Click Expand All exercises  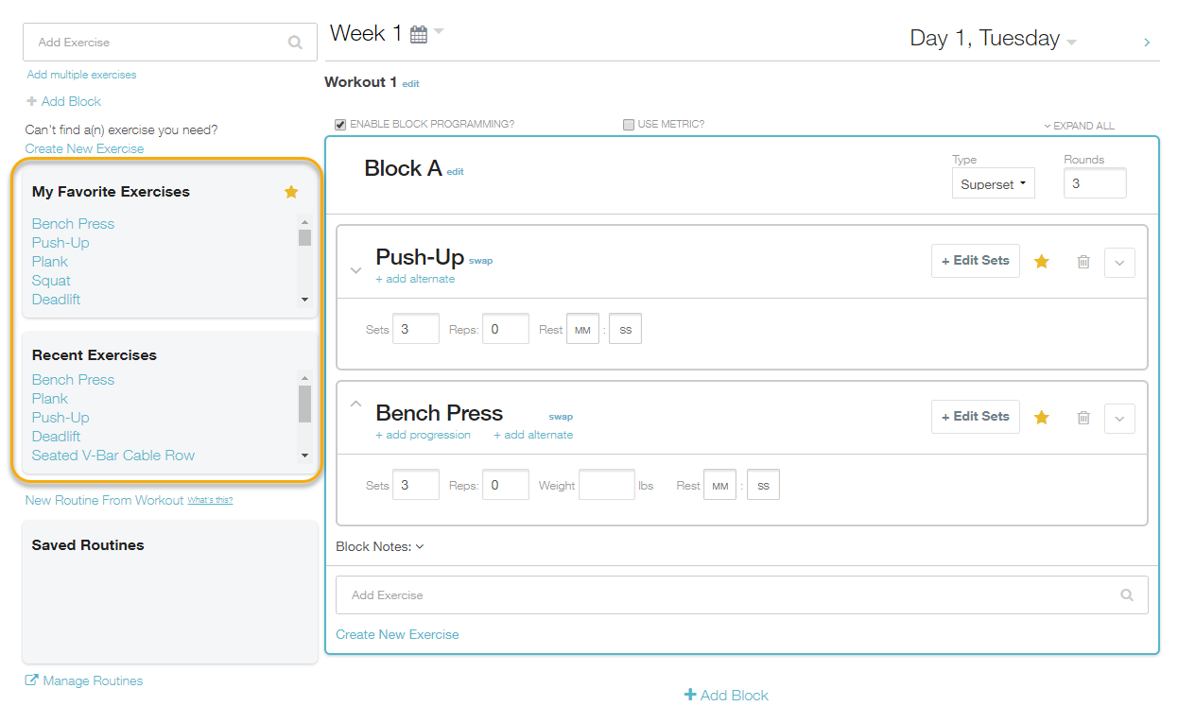coord(1079,126)
